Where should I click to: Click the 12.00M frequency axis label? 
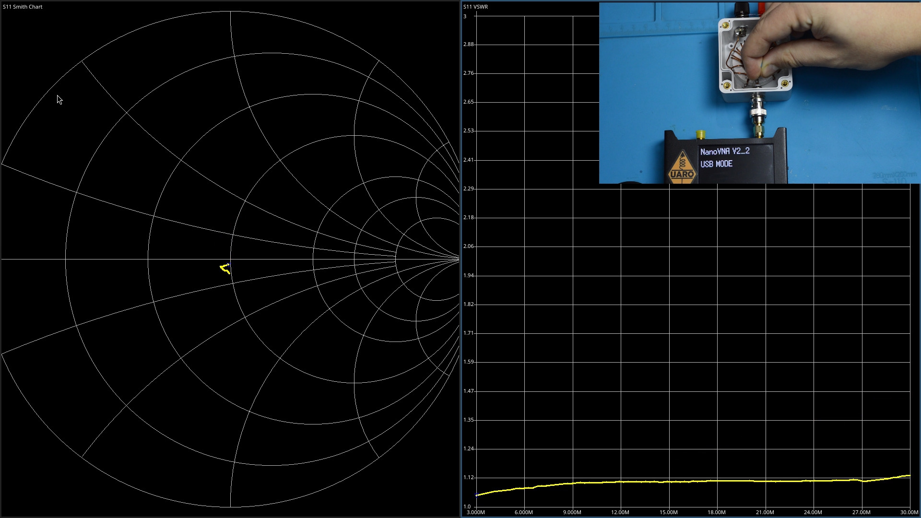[620, 512]
